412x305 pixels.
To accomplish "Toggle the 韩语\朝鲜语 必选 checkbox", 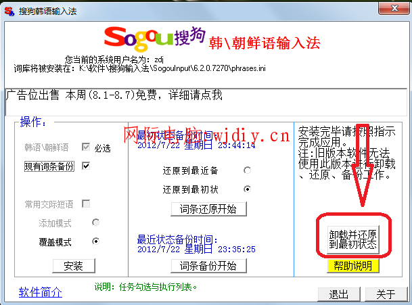I will pyautogui.click(x=86, y=147).
